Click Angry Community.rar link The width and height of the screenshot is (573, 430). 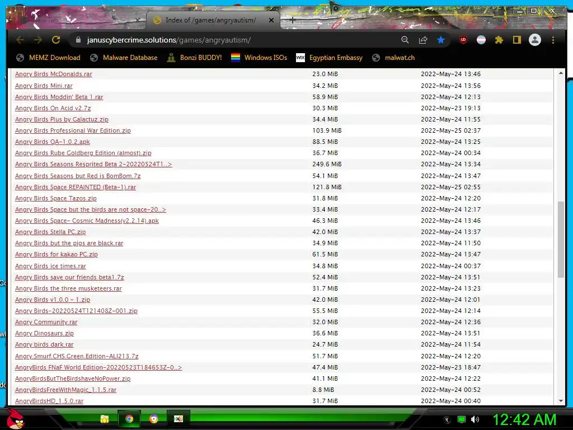click(x=46, y=322)
